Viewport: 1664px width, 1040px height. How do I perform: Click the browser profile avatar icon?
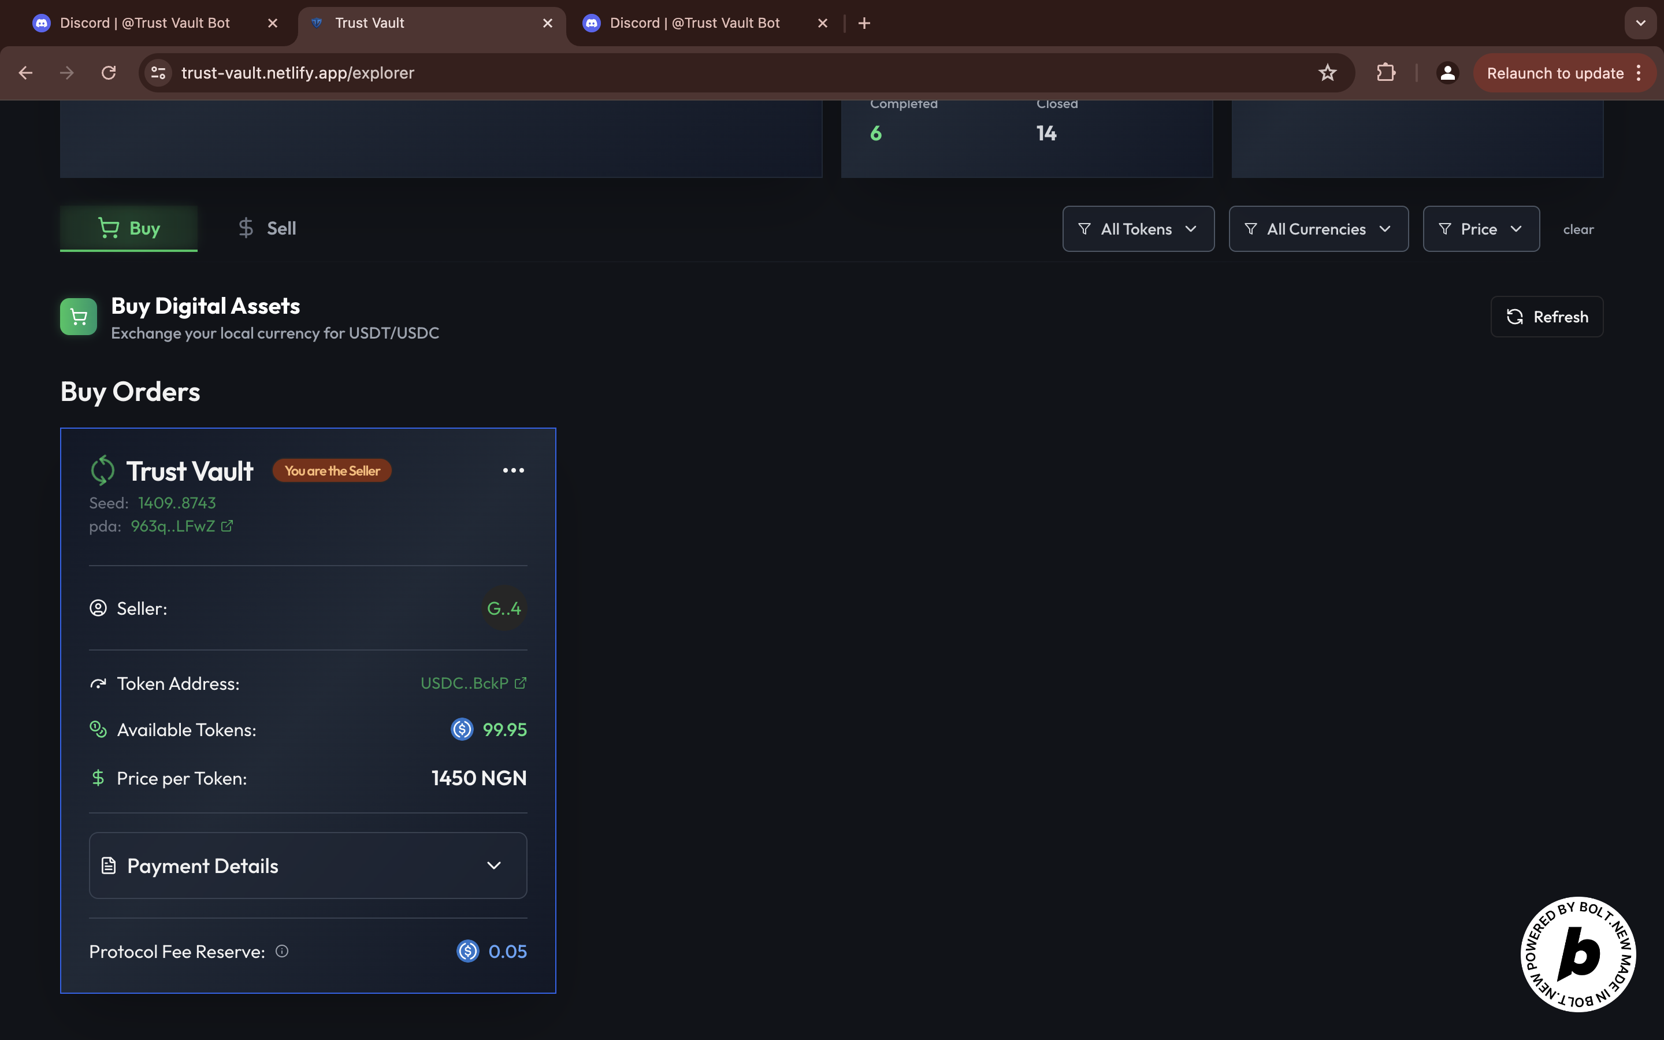[x=1447, y=73]
